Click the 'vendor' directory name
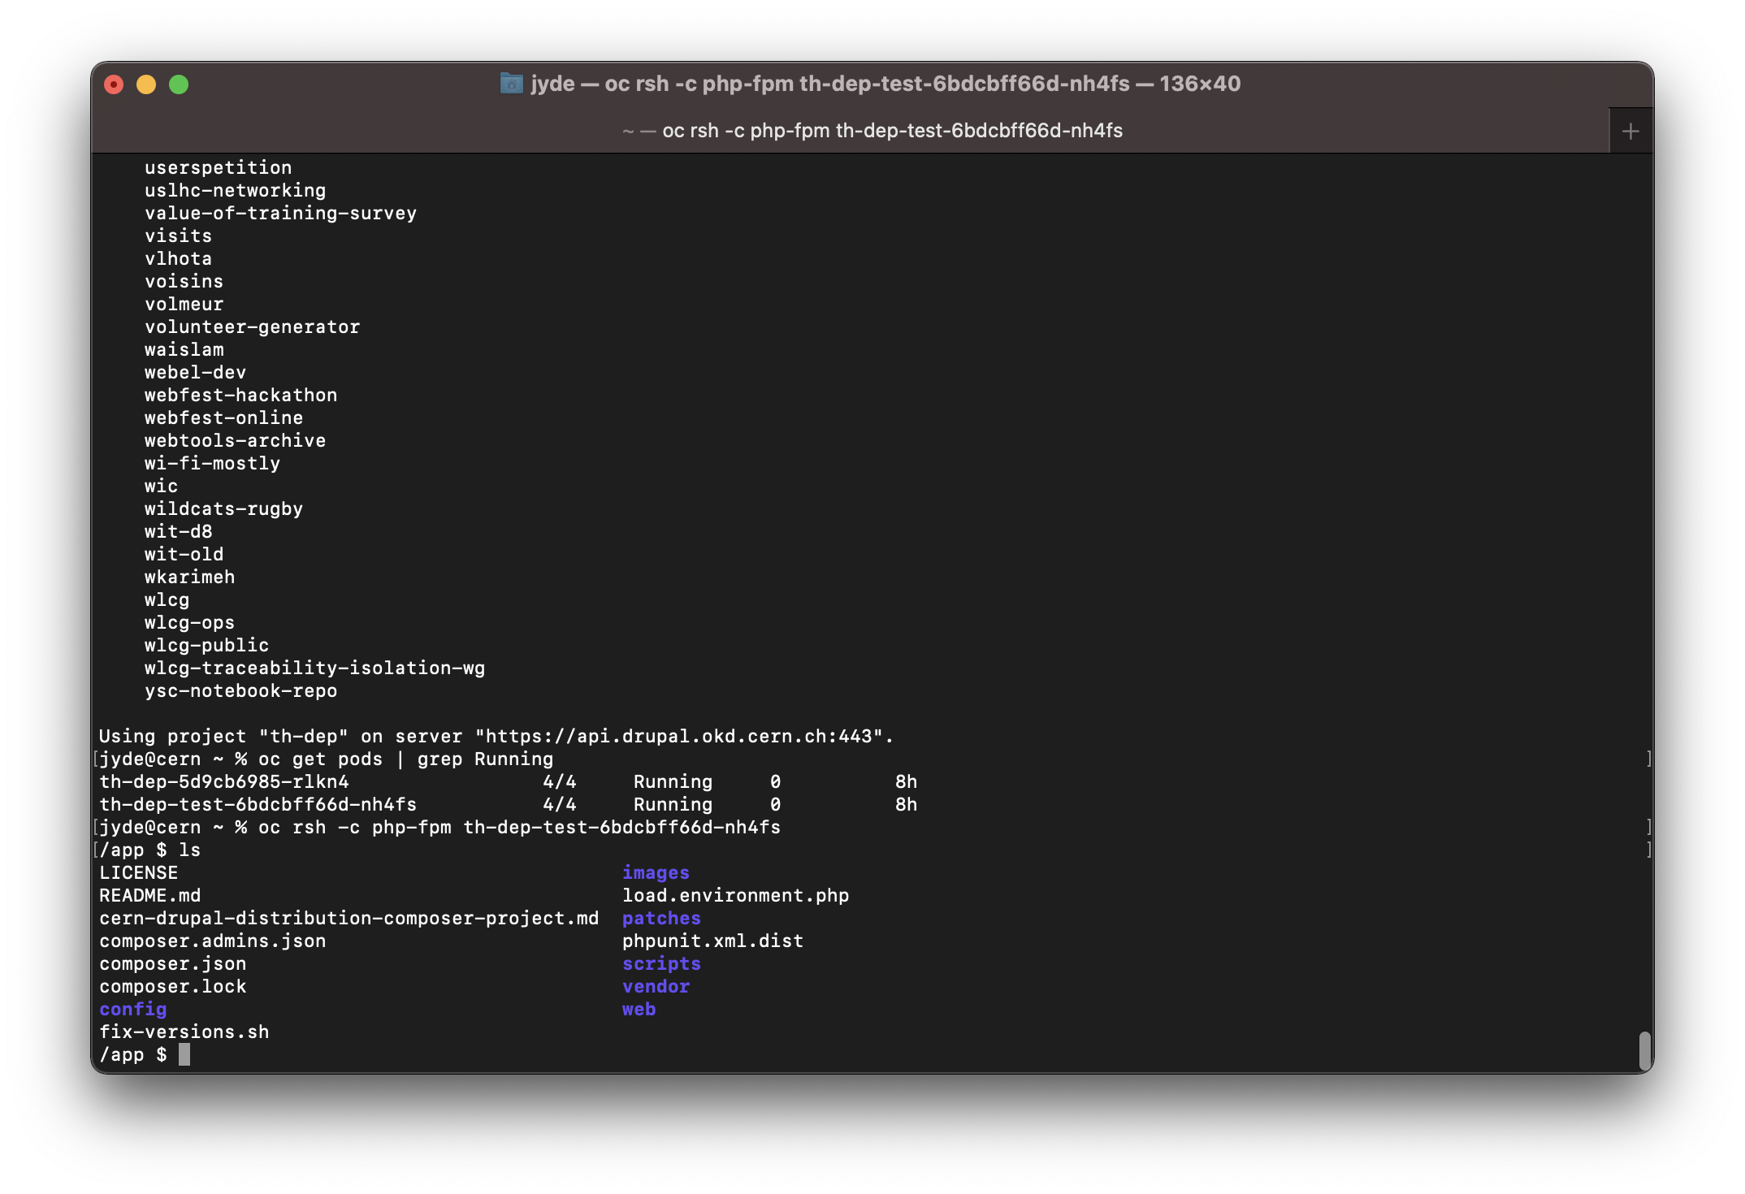The width and height of the screenshot is (1745, 1194). [x=656, y=987]
